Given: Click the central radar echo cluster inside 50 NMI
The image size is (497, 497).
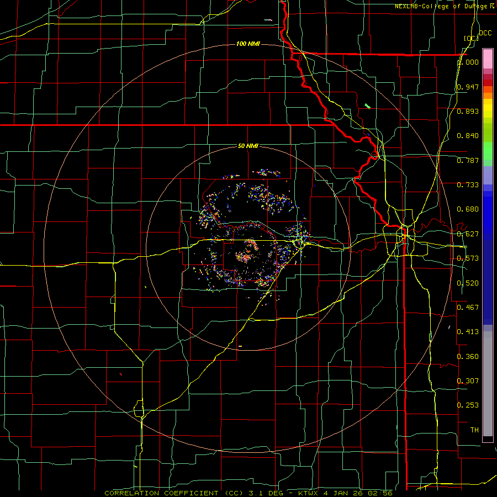Looking at the screenshot, I should click(246, 252).
